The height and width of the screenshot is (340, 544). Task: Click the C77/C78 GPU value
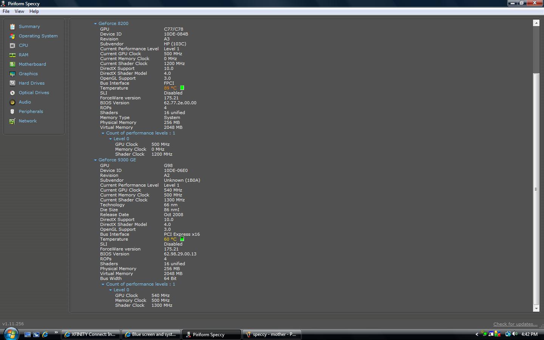[173, 29]
